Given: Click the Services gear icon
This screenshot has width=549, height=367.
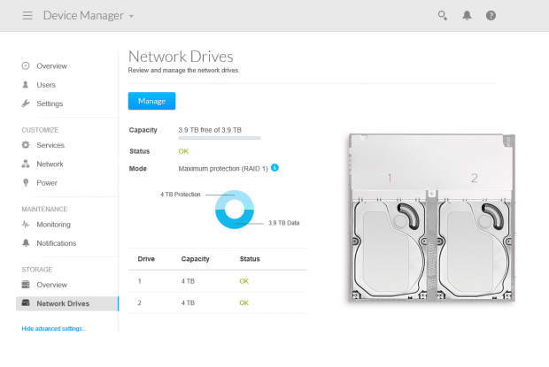Looking at the screenshot, I should point(26,145).
